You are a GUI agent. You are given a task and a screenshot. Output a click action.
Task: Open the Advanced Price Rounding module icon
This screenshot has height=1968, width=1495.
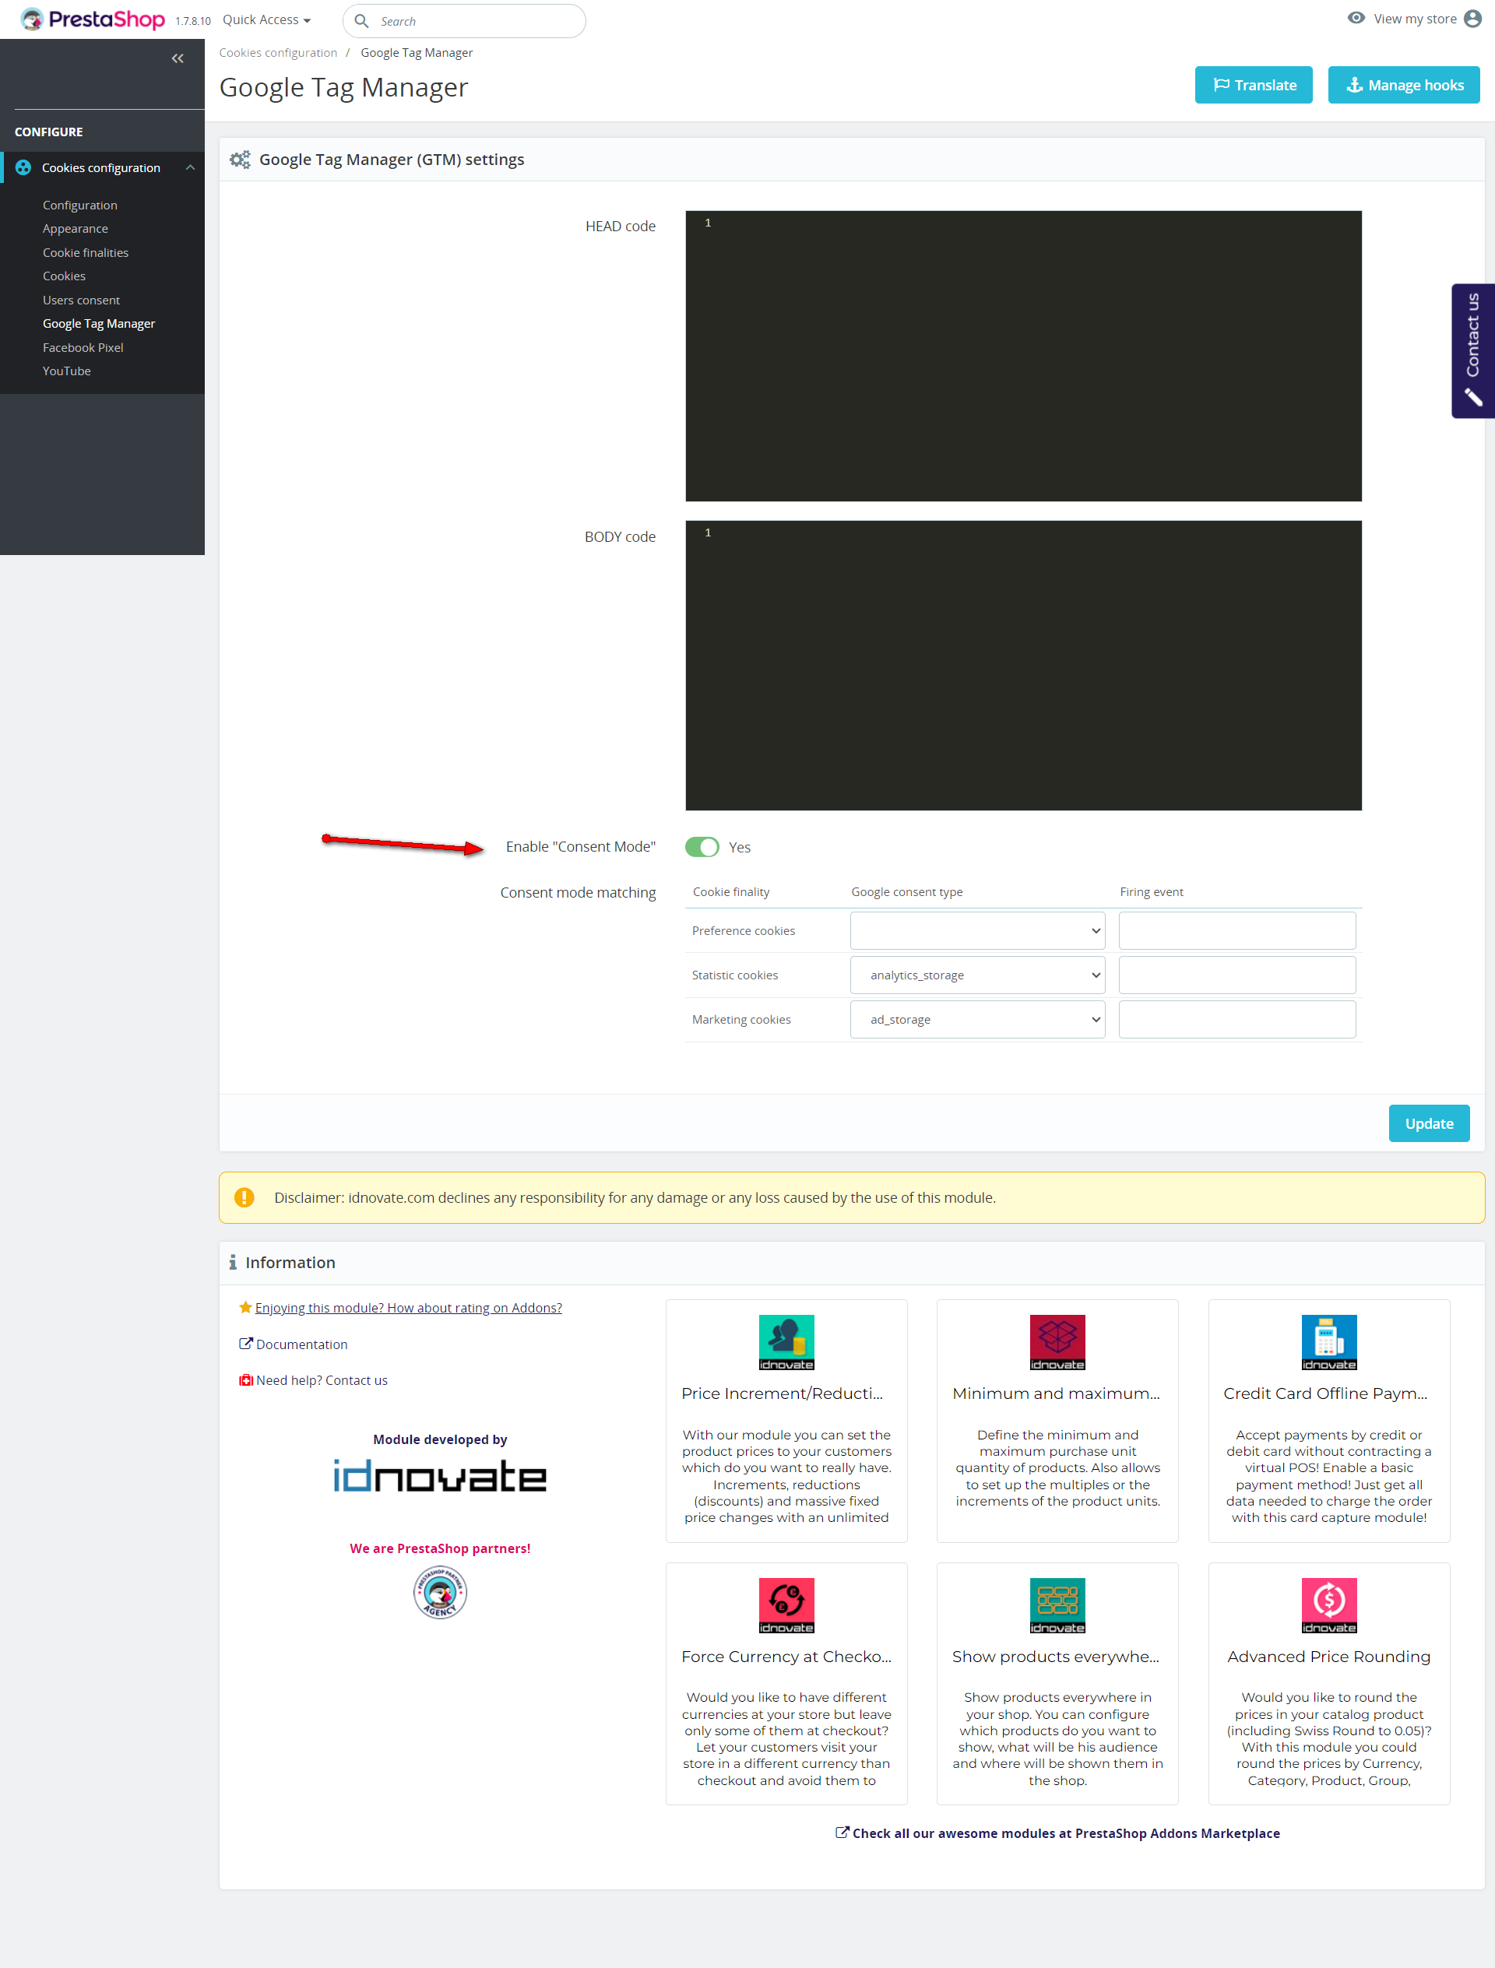click(x=1328, y=1604)
